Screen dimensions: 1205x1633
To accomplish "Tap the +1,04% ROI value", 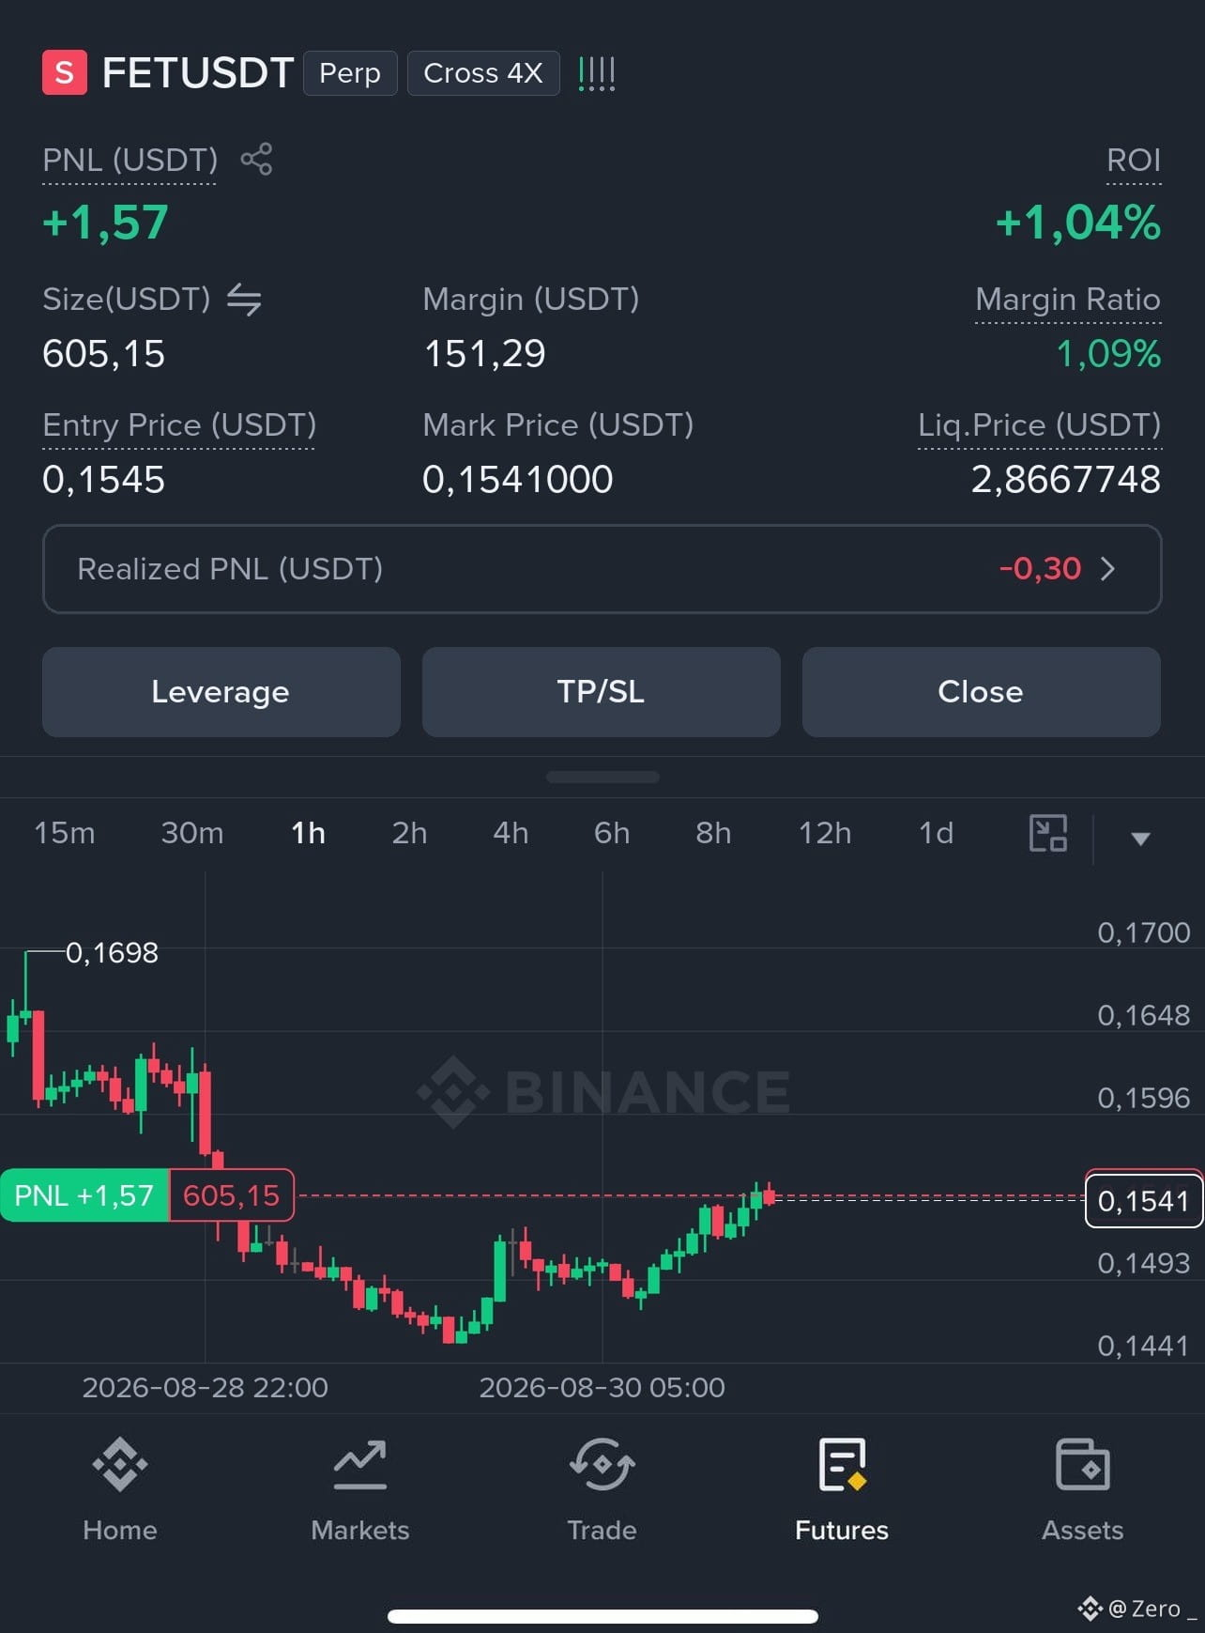I will point(1078,223).
